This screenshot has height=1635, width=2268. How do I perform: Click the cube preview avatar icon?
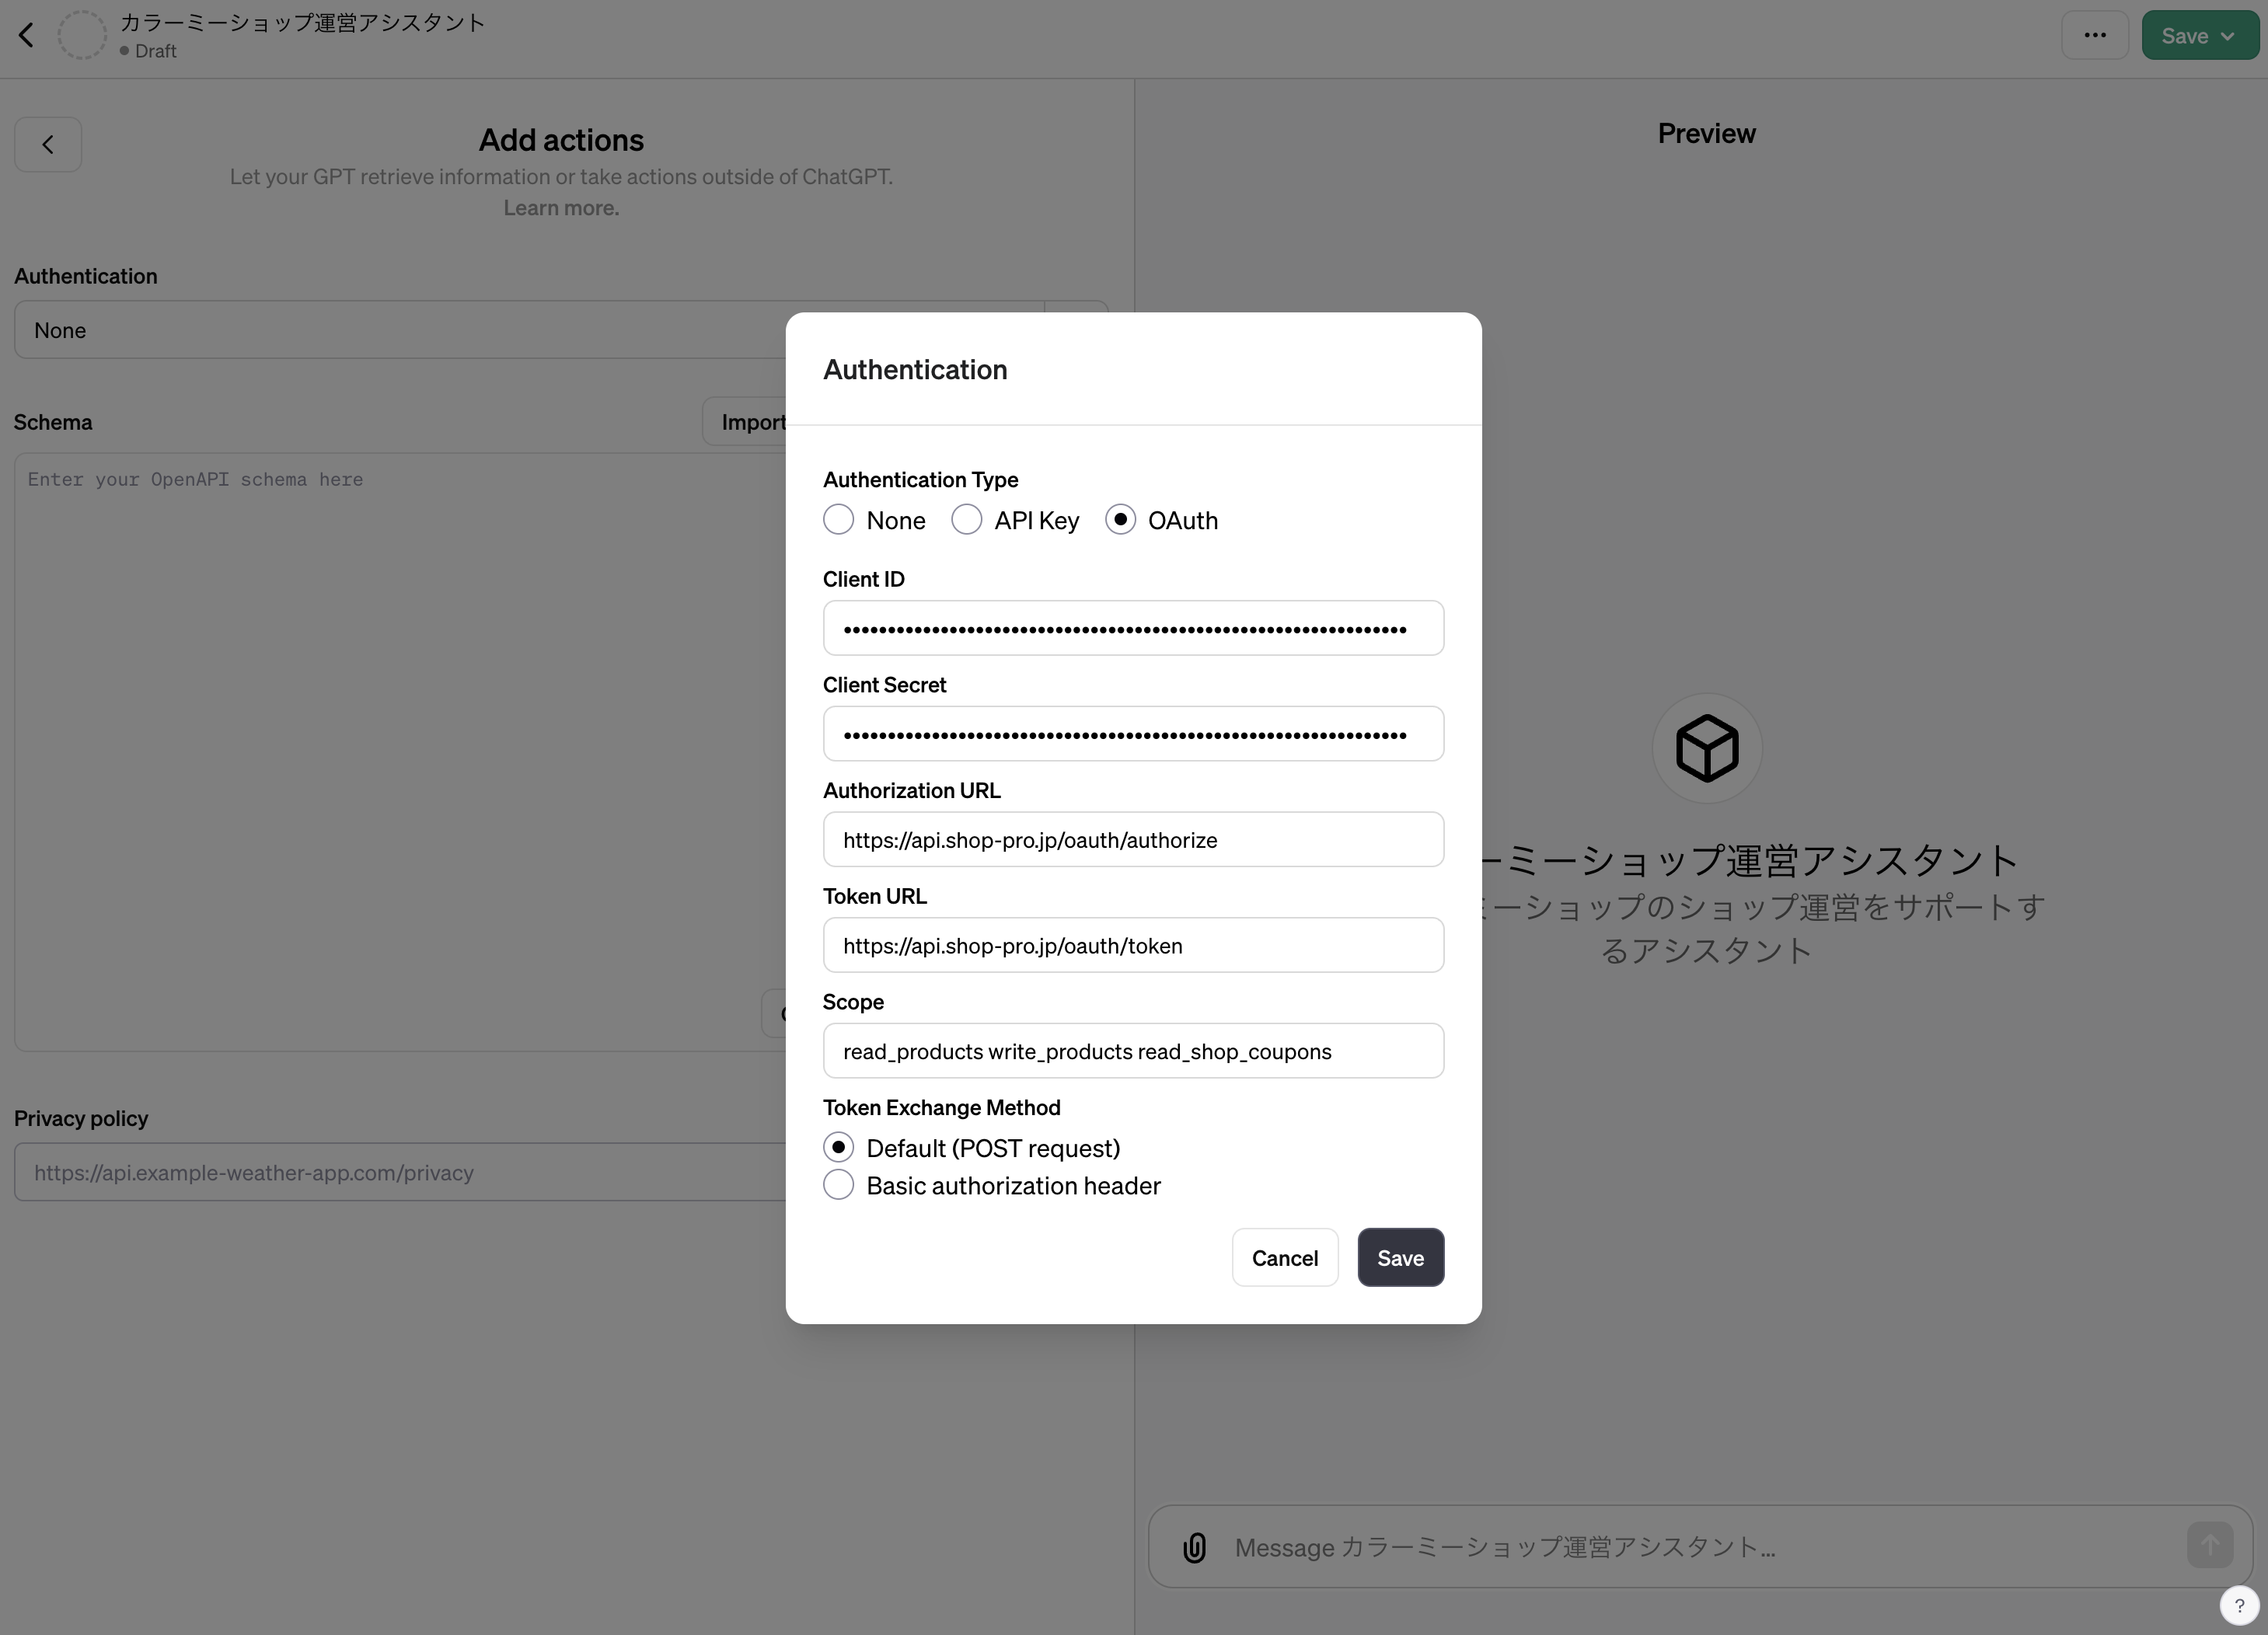[1705, 748]
